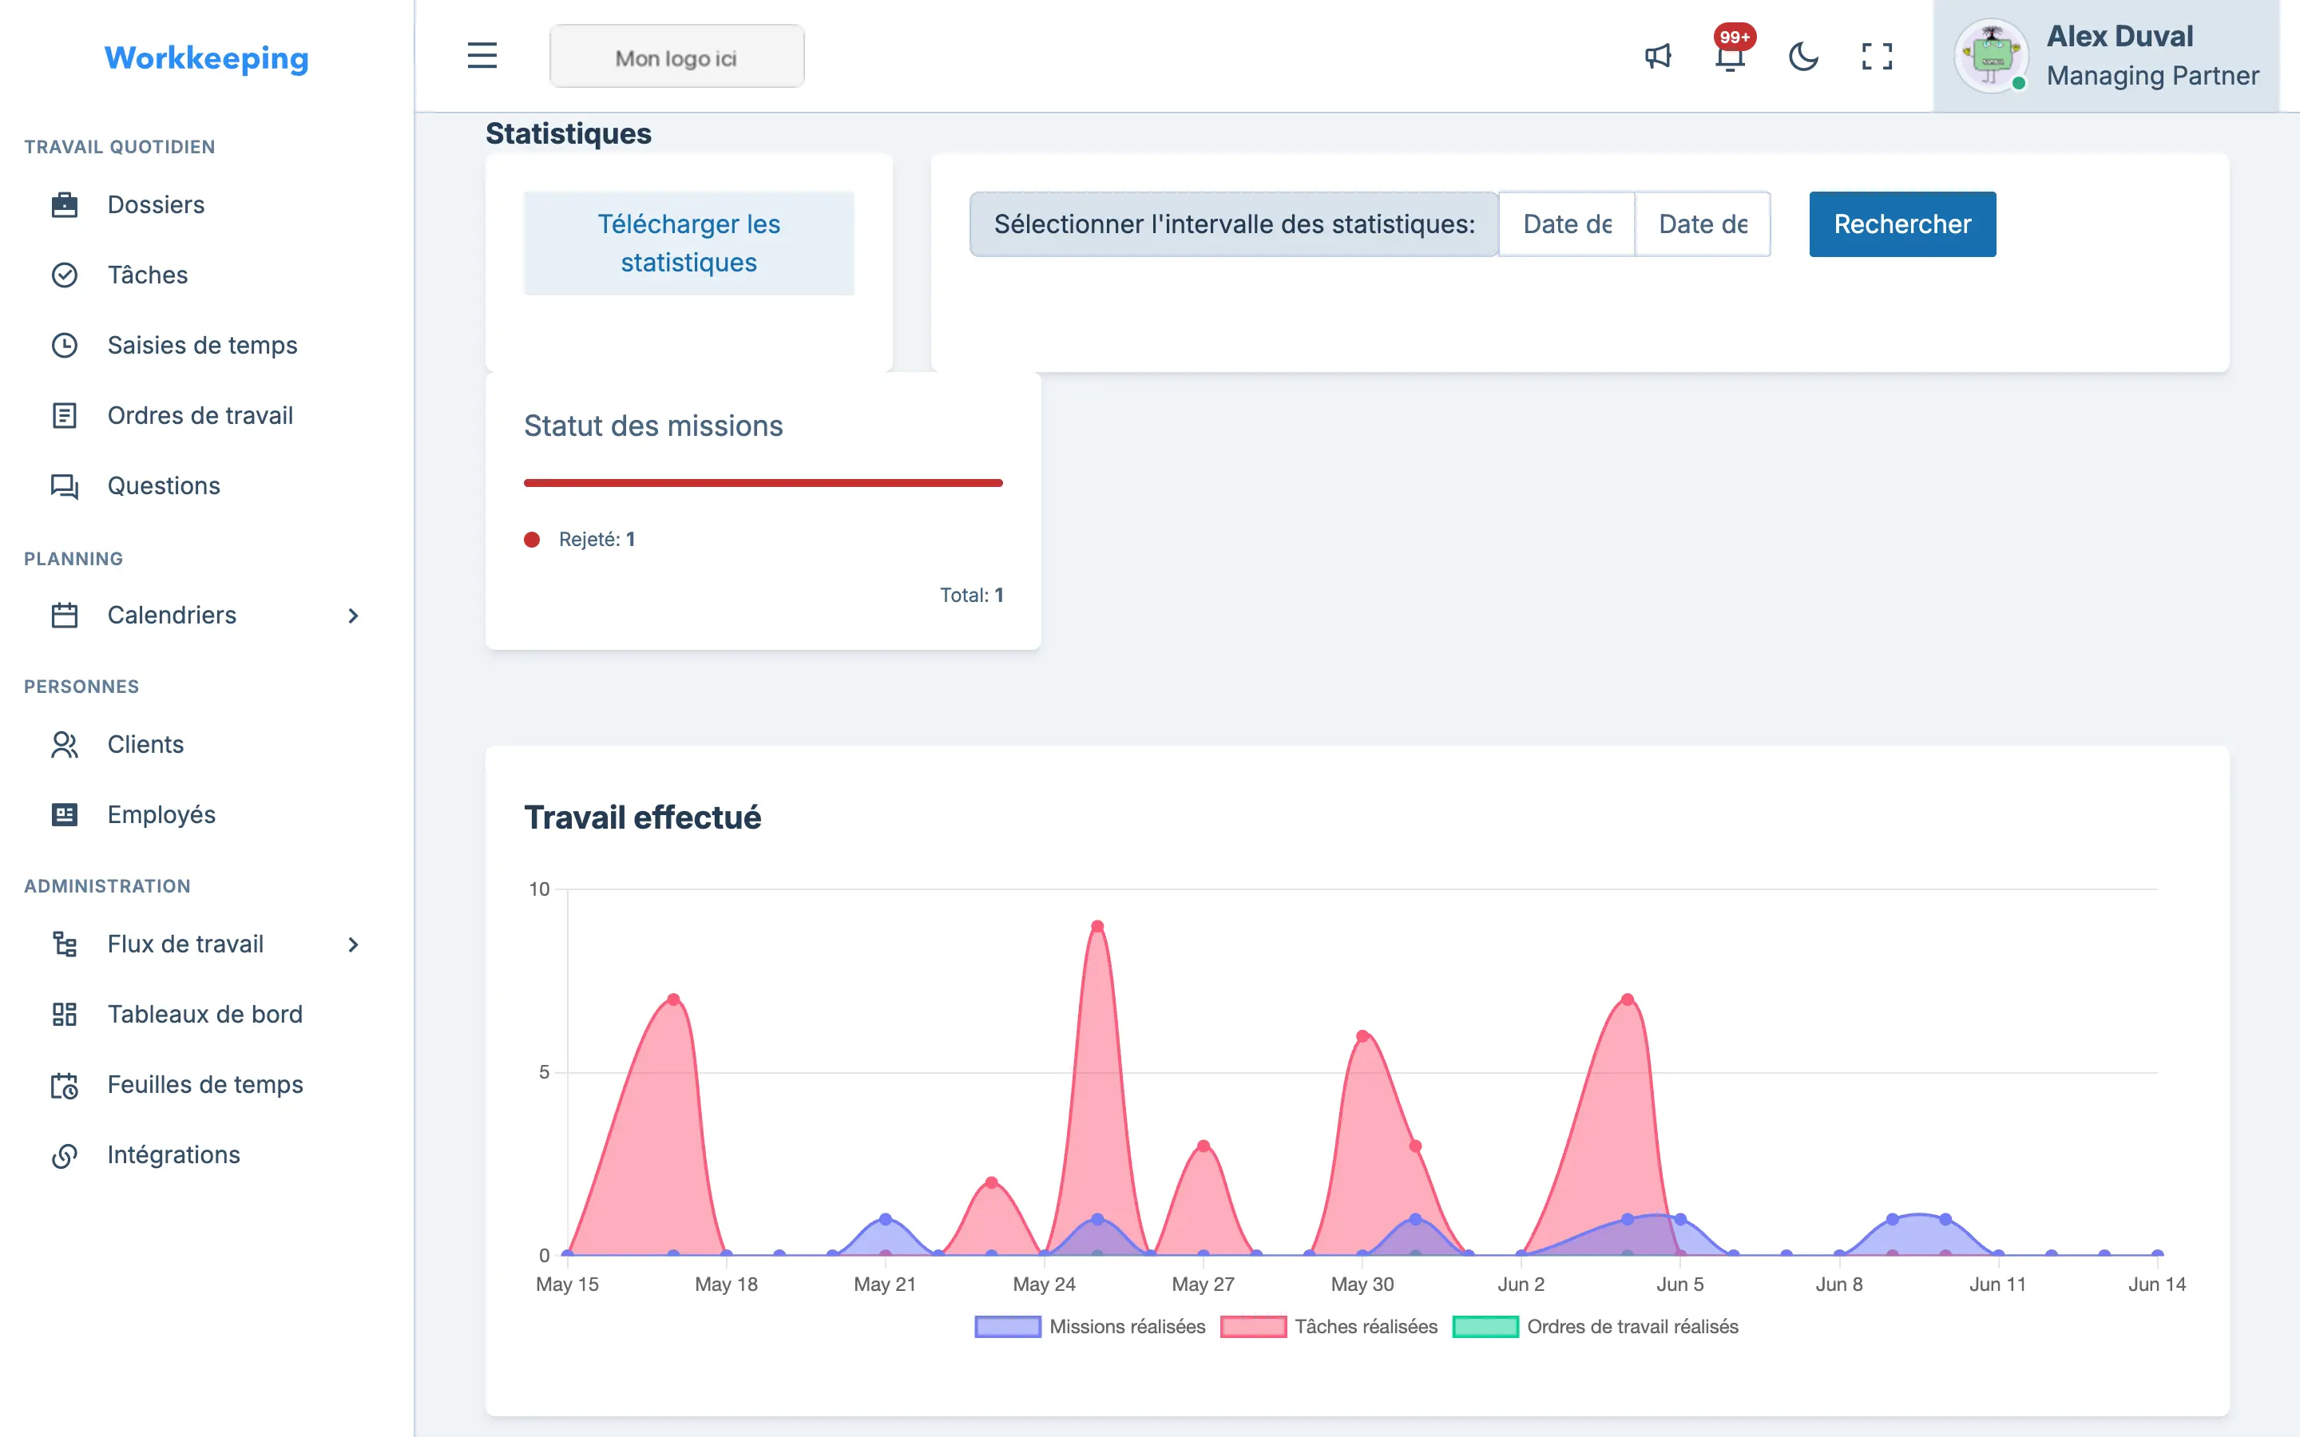Screen dimensions: 2300x1437
Task: Click the Saisies de temps clock icon
Action: 65,345
